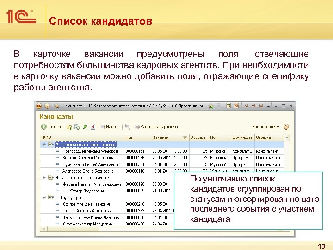Edit the current item with the green pencil icon
The height and width of the screenshot is (250, 333).
[85, 127]
